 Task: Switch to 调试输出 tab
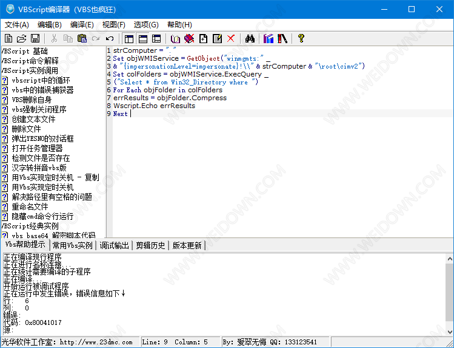[114, 245]
